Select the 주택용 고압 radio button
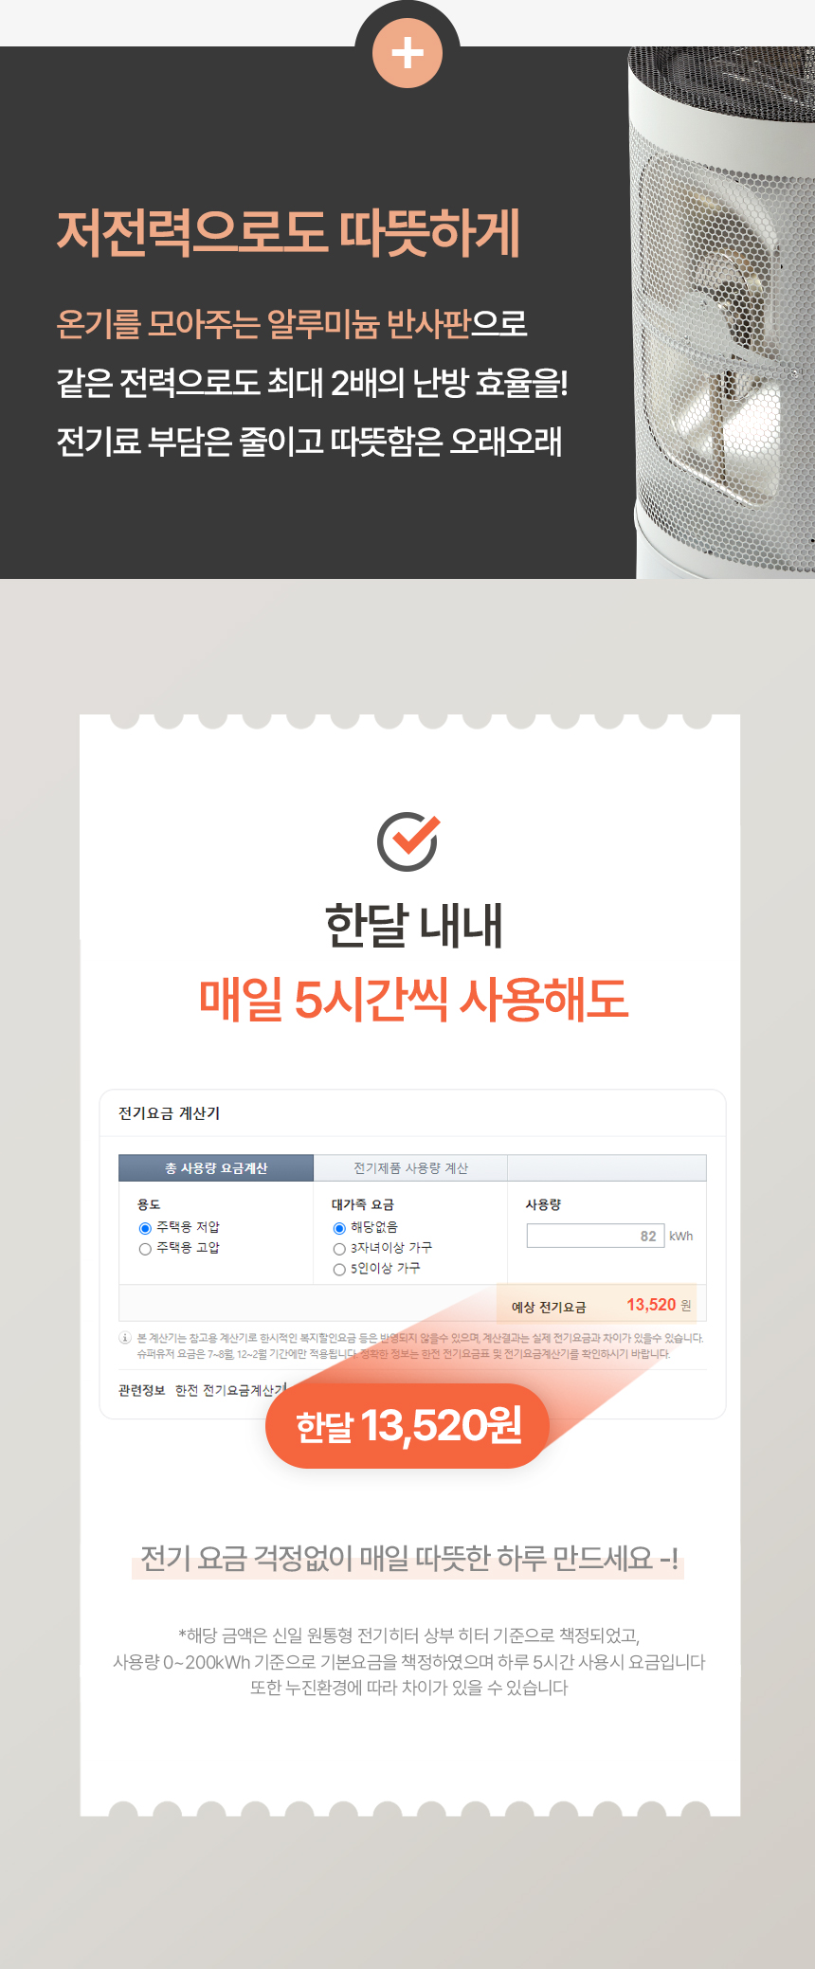The width and height of the screenshot is (815, 1969). point(145,1249)
